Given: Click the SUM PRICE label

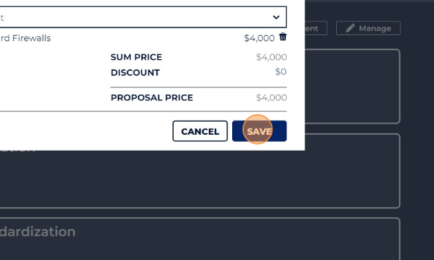Looking at the screenshot, I should 136,57.
